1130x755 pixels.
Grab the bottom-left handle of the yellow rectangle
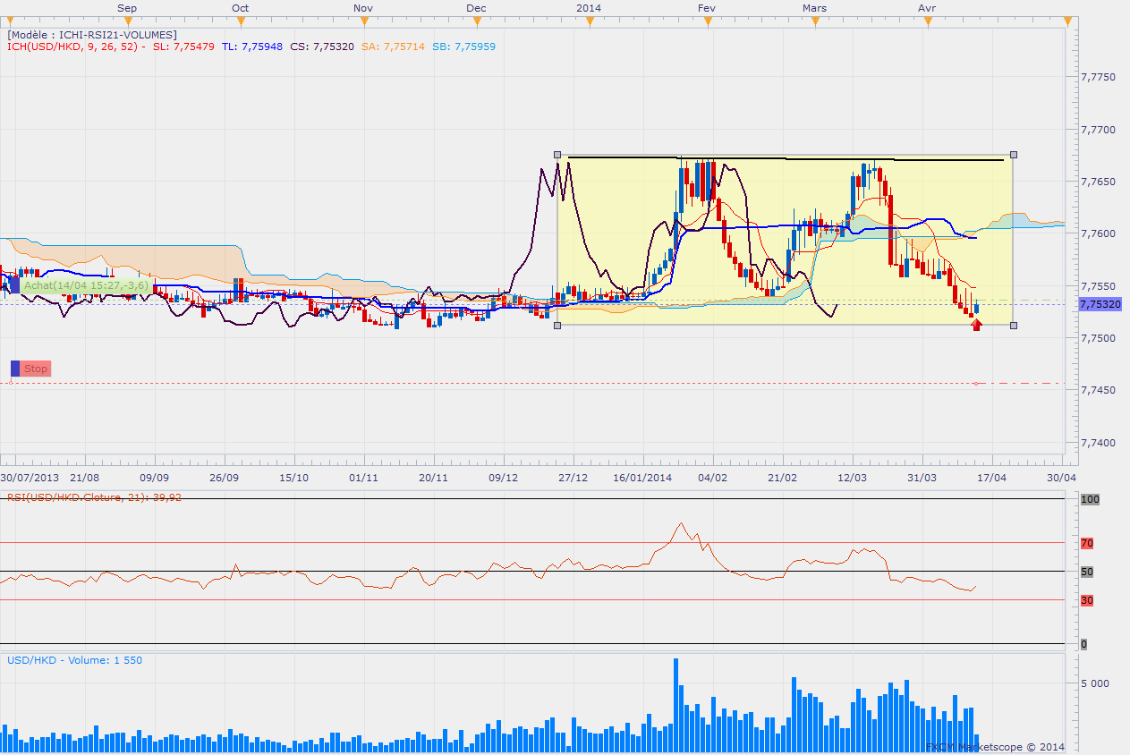pyautogui.click(x=557, y=325)
